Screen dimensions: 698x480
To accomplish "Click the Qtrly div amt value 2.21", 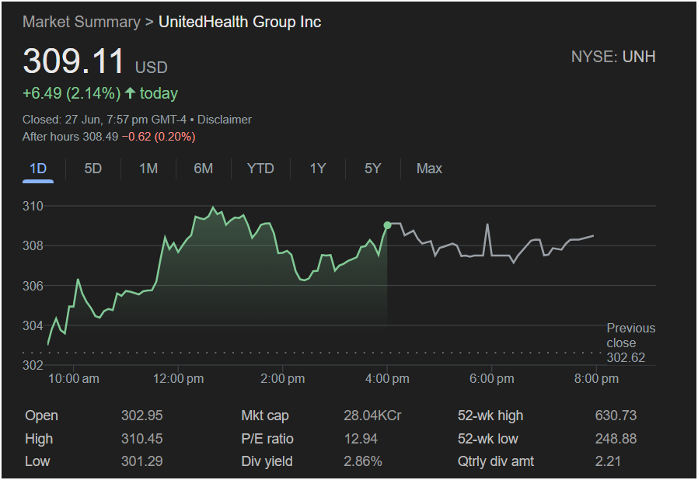I will coord(608,461).
